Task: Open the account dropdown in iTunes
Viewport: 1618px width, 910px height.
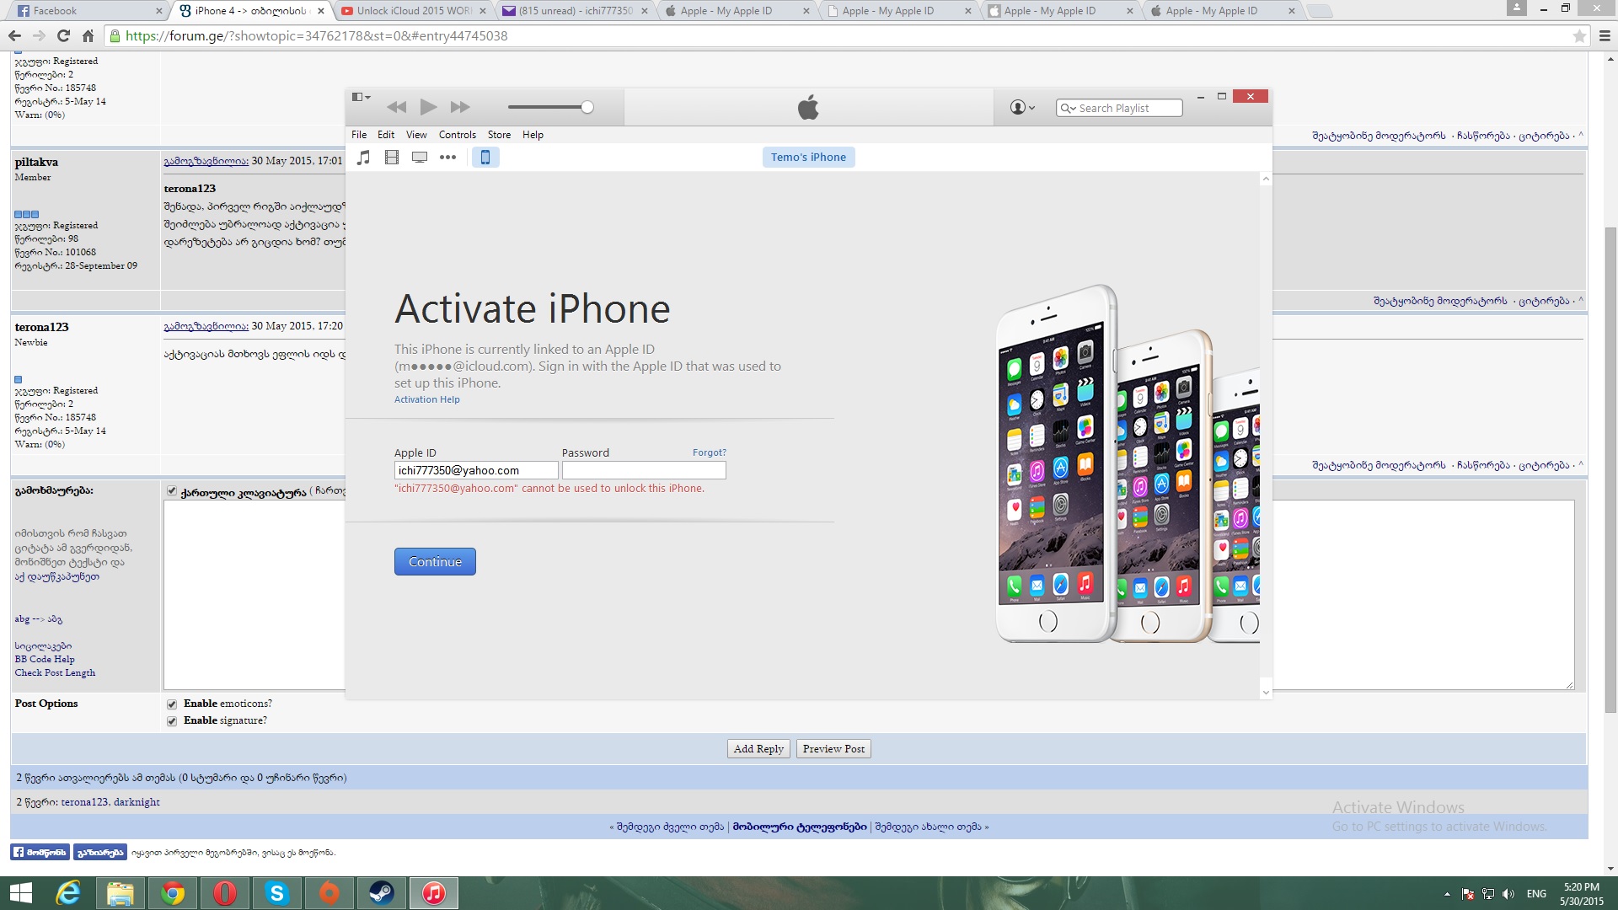Action: [x=1022, y=108]
